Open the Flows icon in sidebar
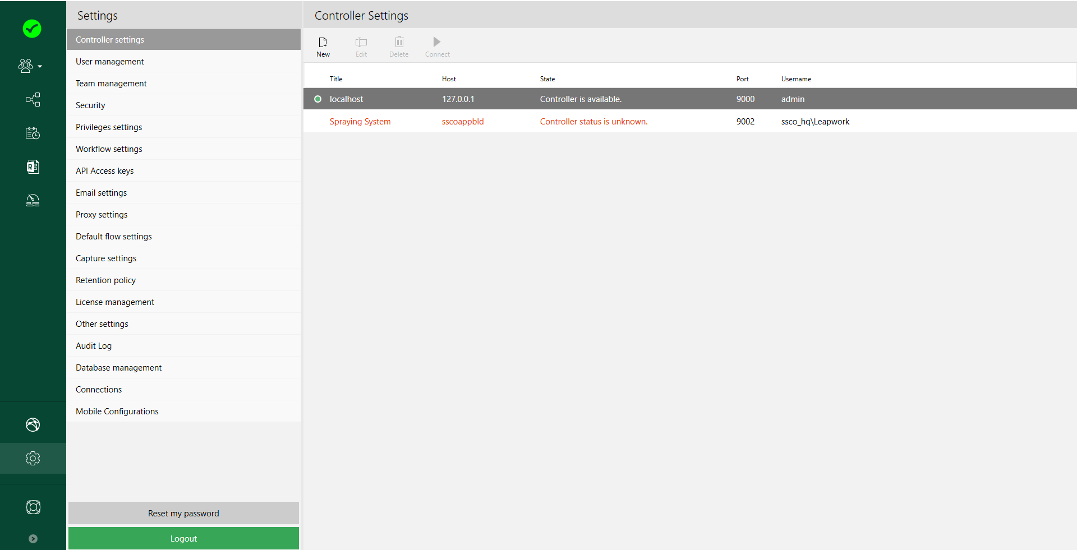This screenshot has height=550, width=1077. [33, 100]
